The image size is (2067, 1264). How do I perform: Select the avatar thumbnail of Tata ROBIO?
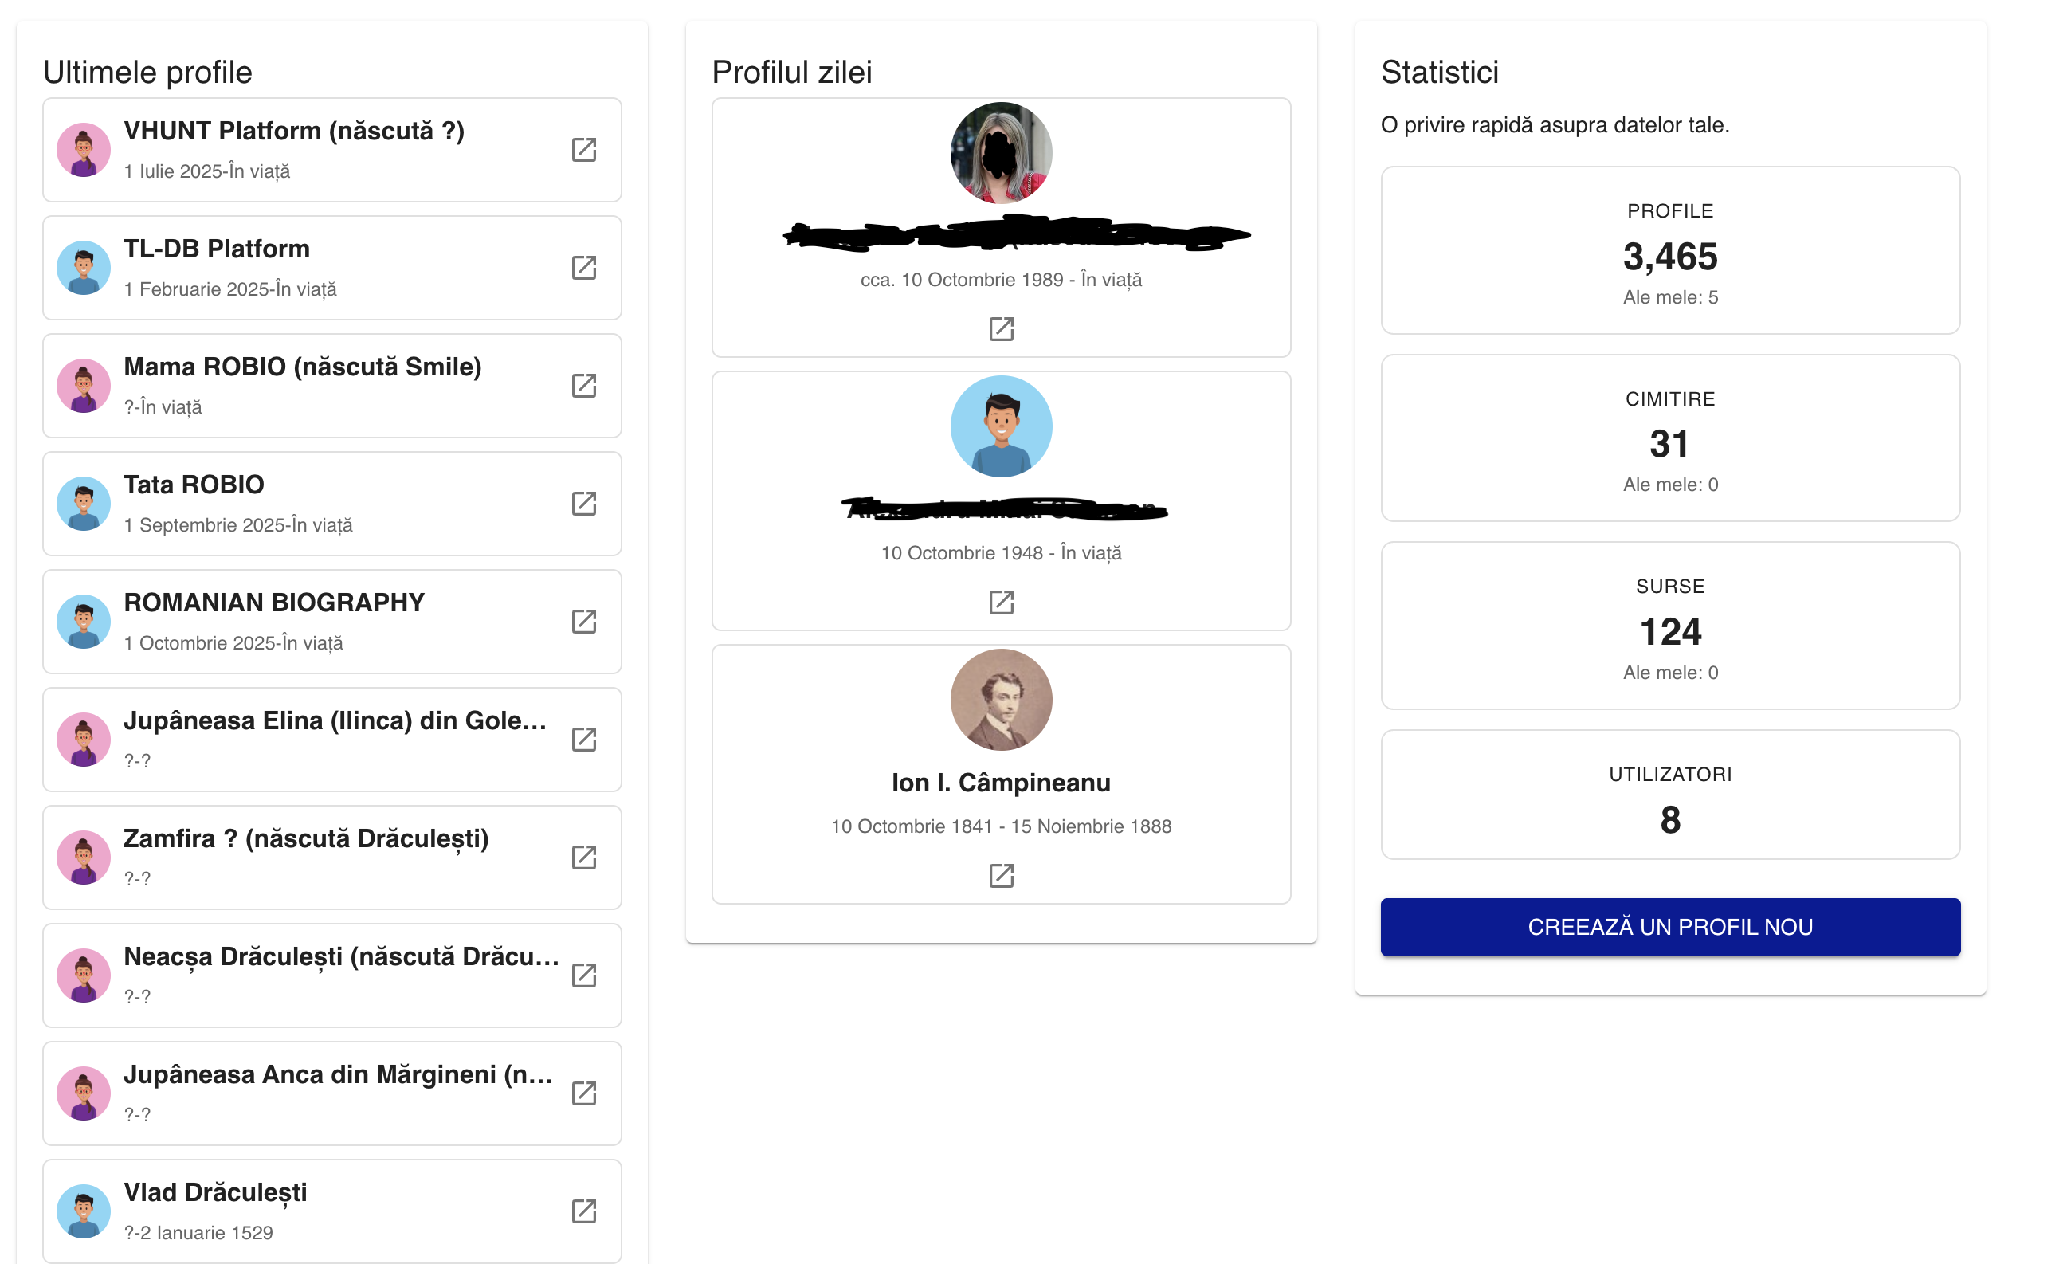(83, 503)
